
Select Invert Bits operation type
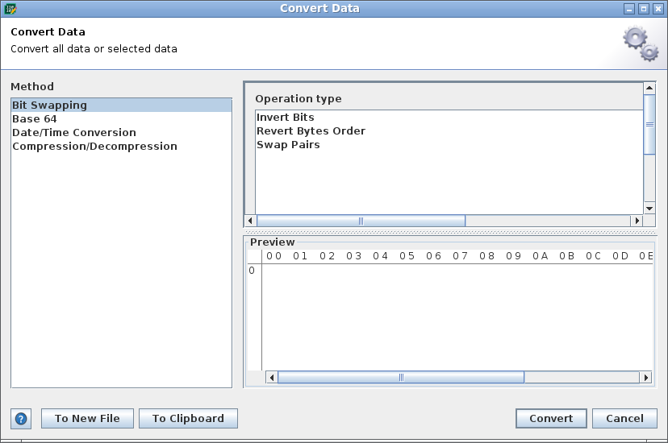click(x=449, y=117)
